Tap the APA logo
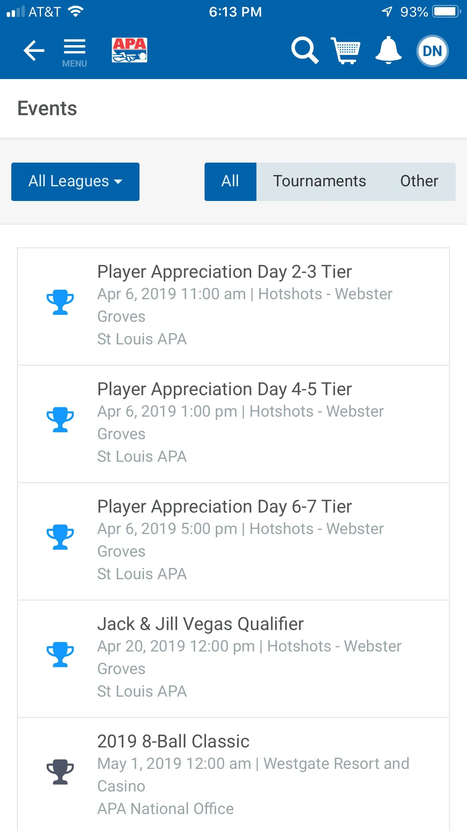 pyautogui.click(x=129, y=50)
